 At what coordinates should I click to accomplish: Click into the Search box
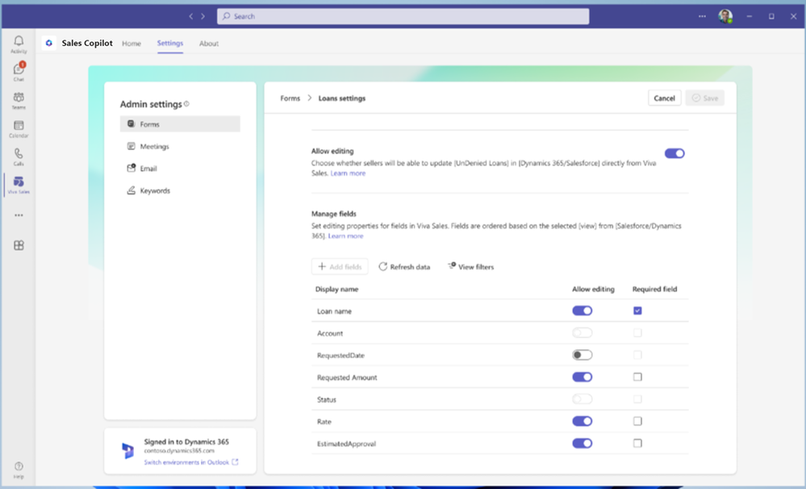click(x=403, y=16)
